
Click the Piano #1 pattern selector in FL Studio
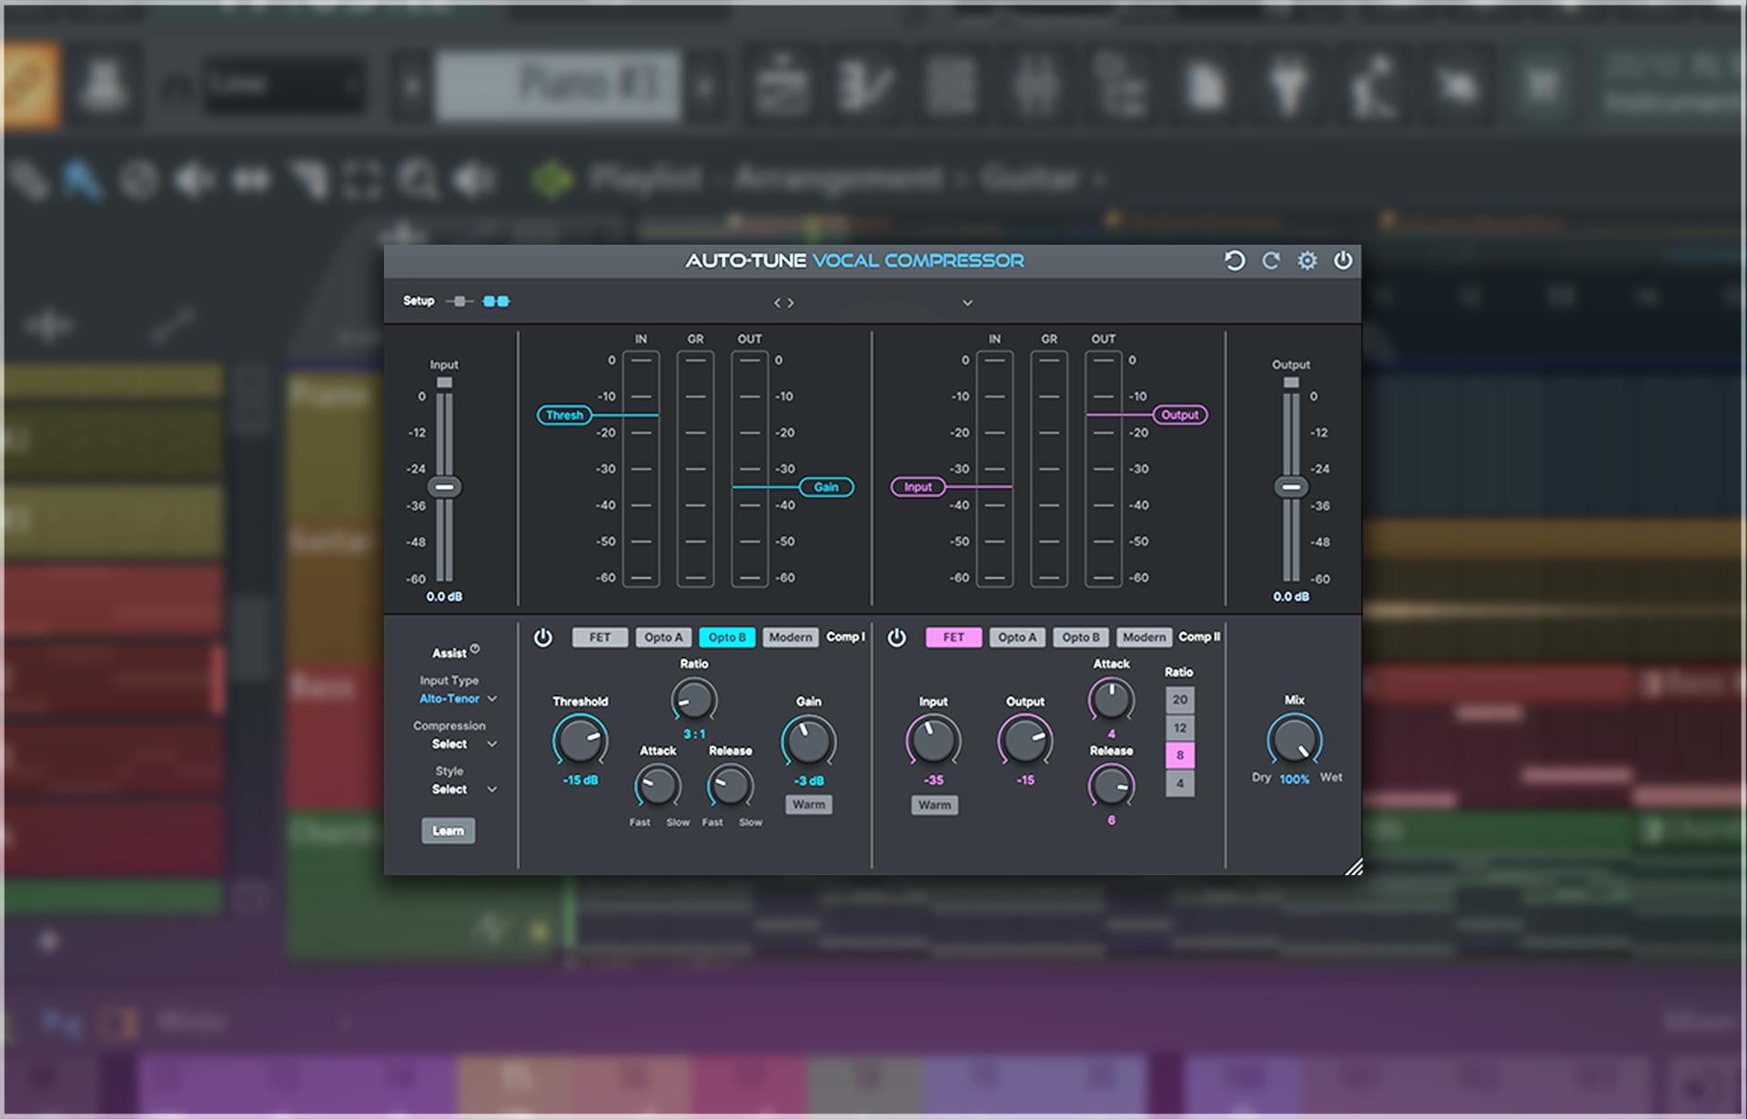(x=558, y=86)
